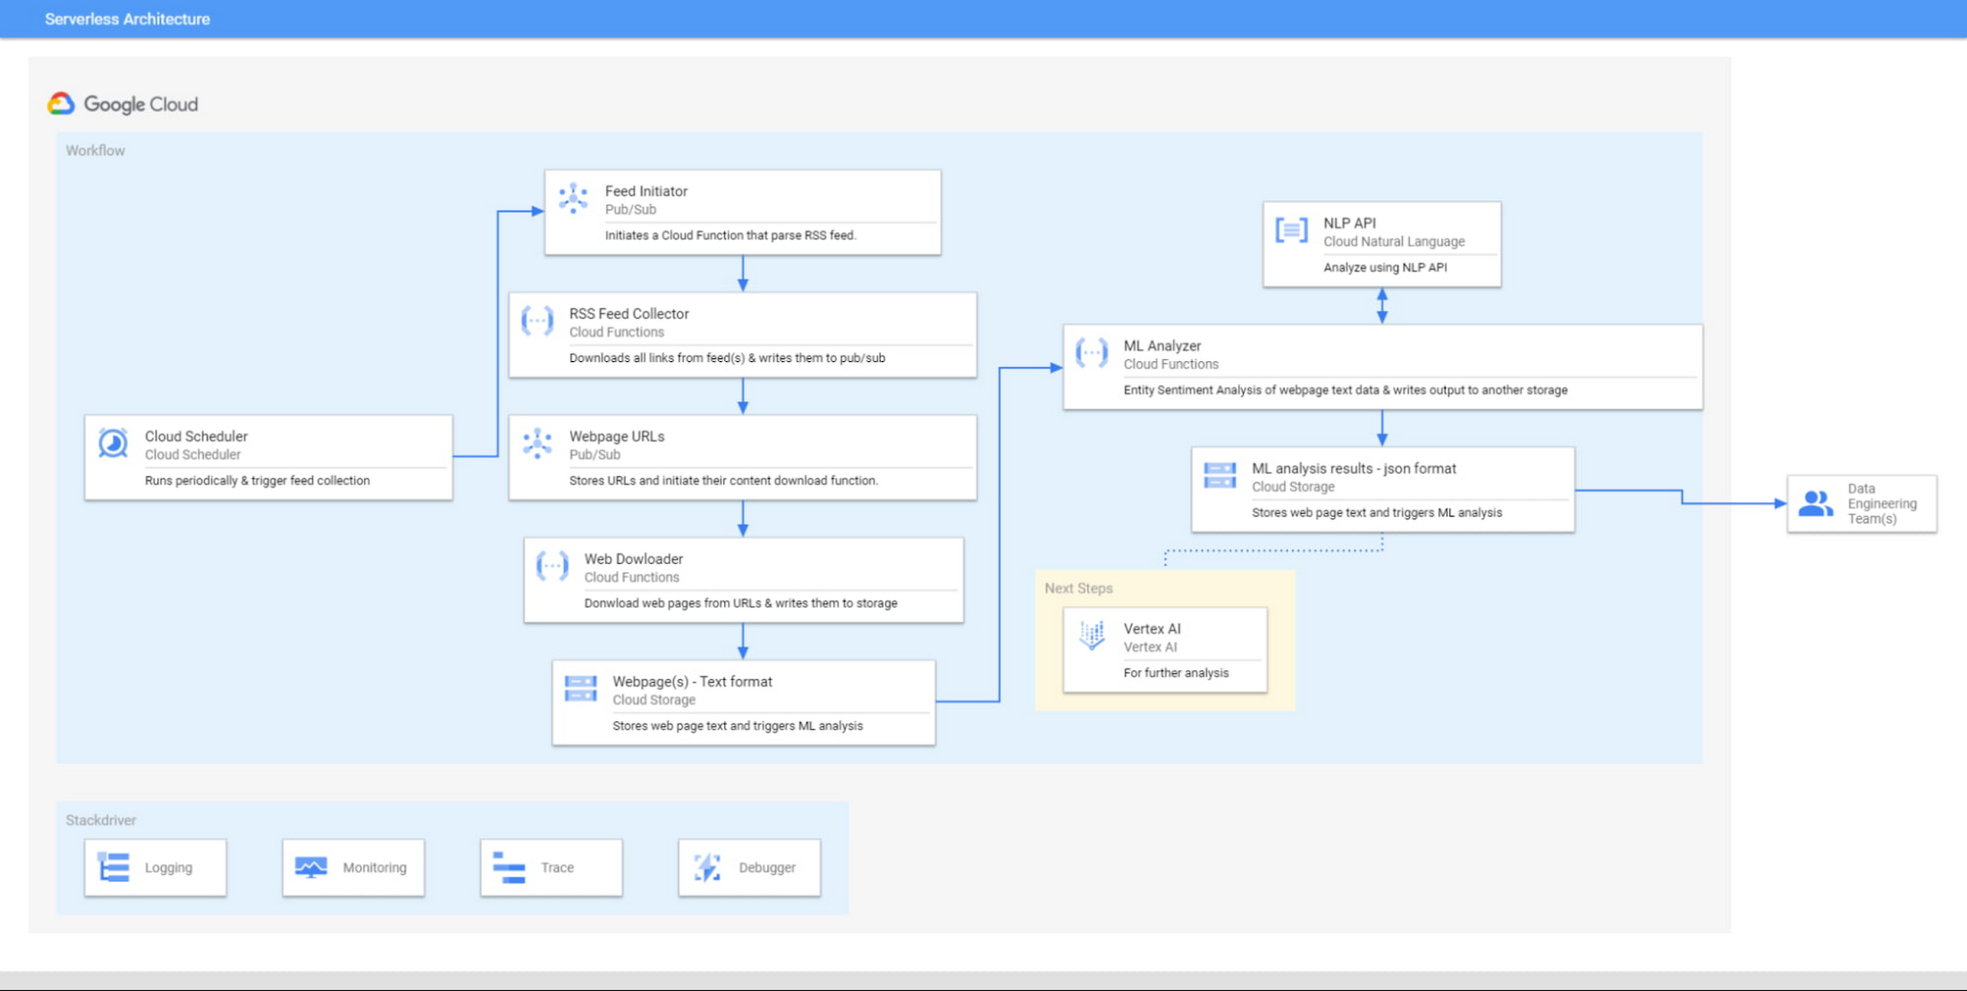Click 'Stores URLs and initiate their content download function.'
1967x991 pixels.
[x=723, y=480]
